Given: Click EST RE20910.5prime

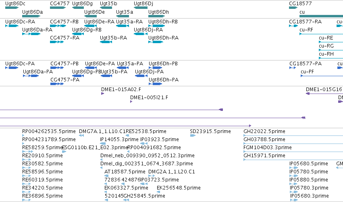Looking at the screenshot, I should click(x=27, y=160).
